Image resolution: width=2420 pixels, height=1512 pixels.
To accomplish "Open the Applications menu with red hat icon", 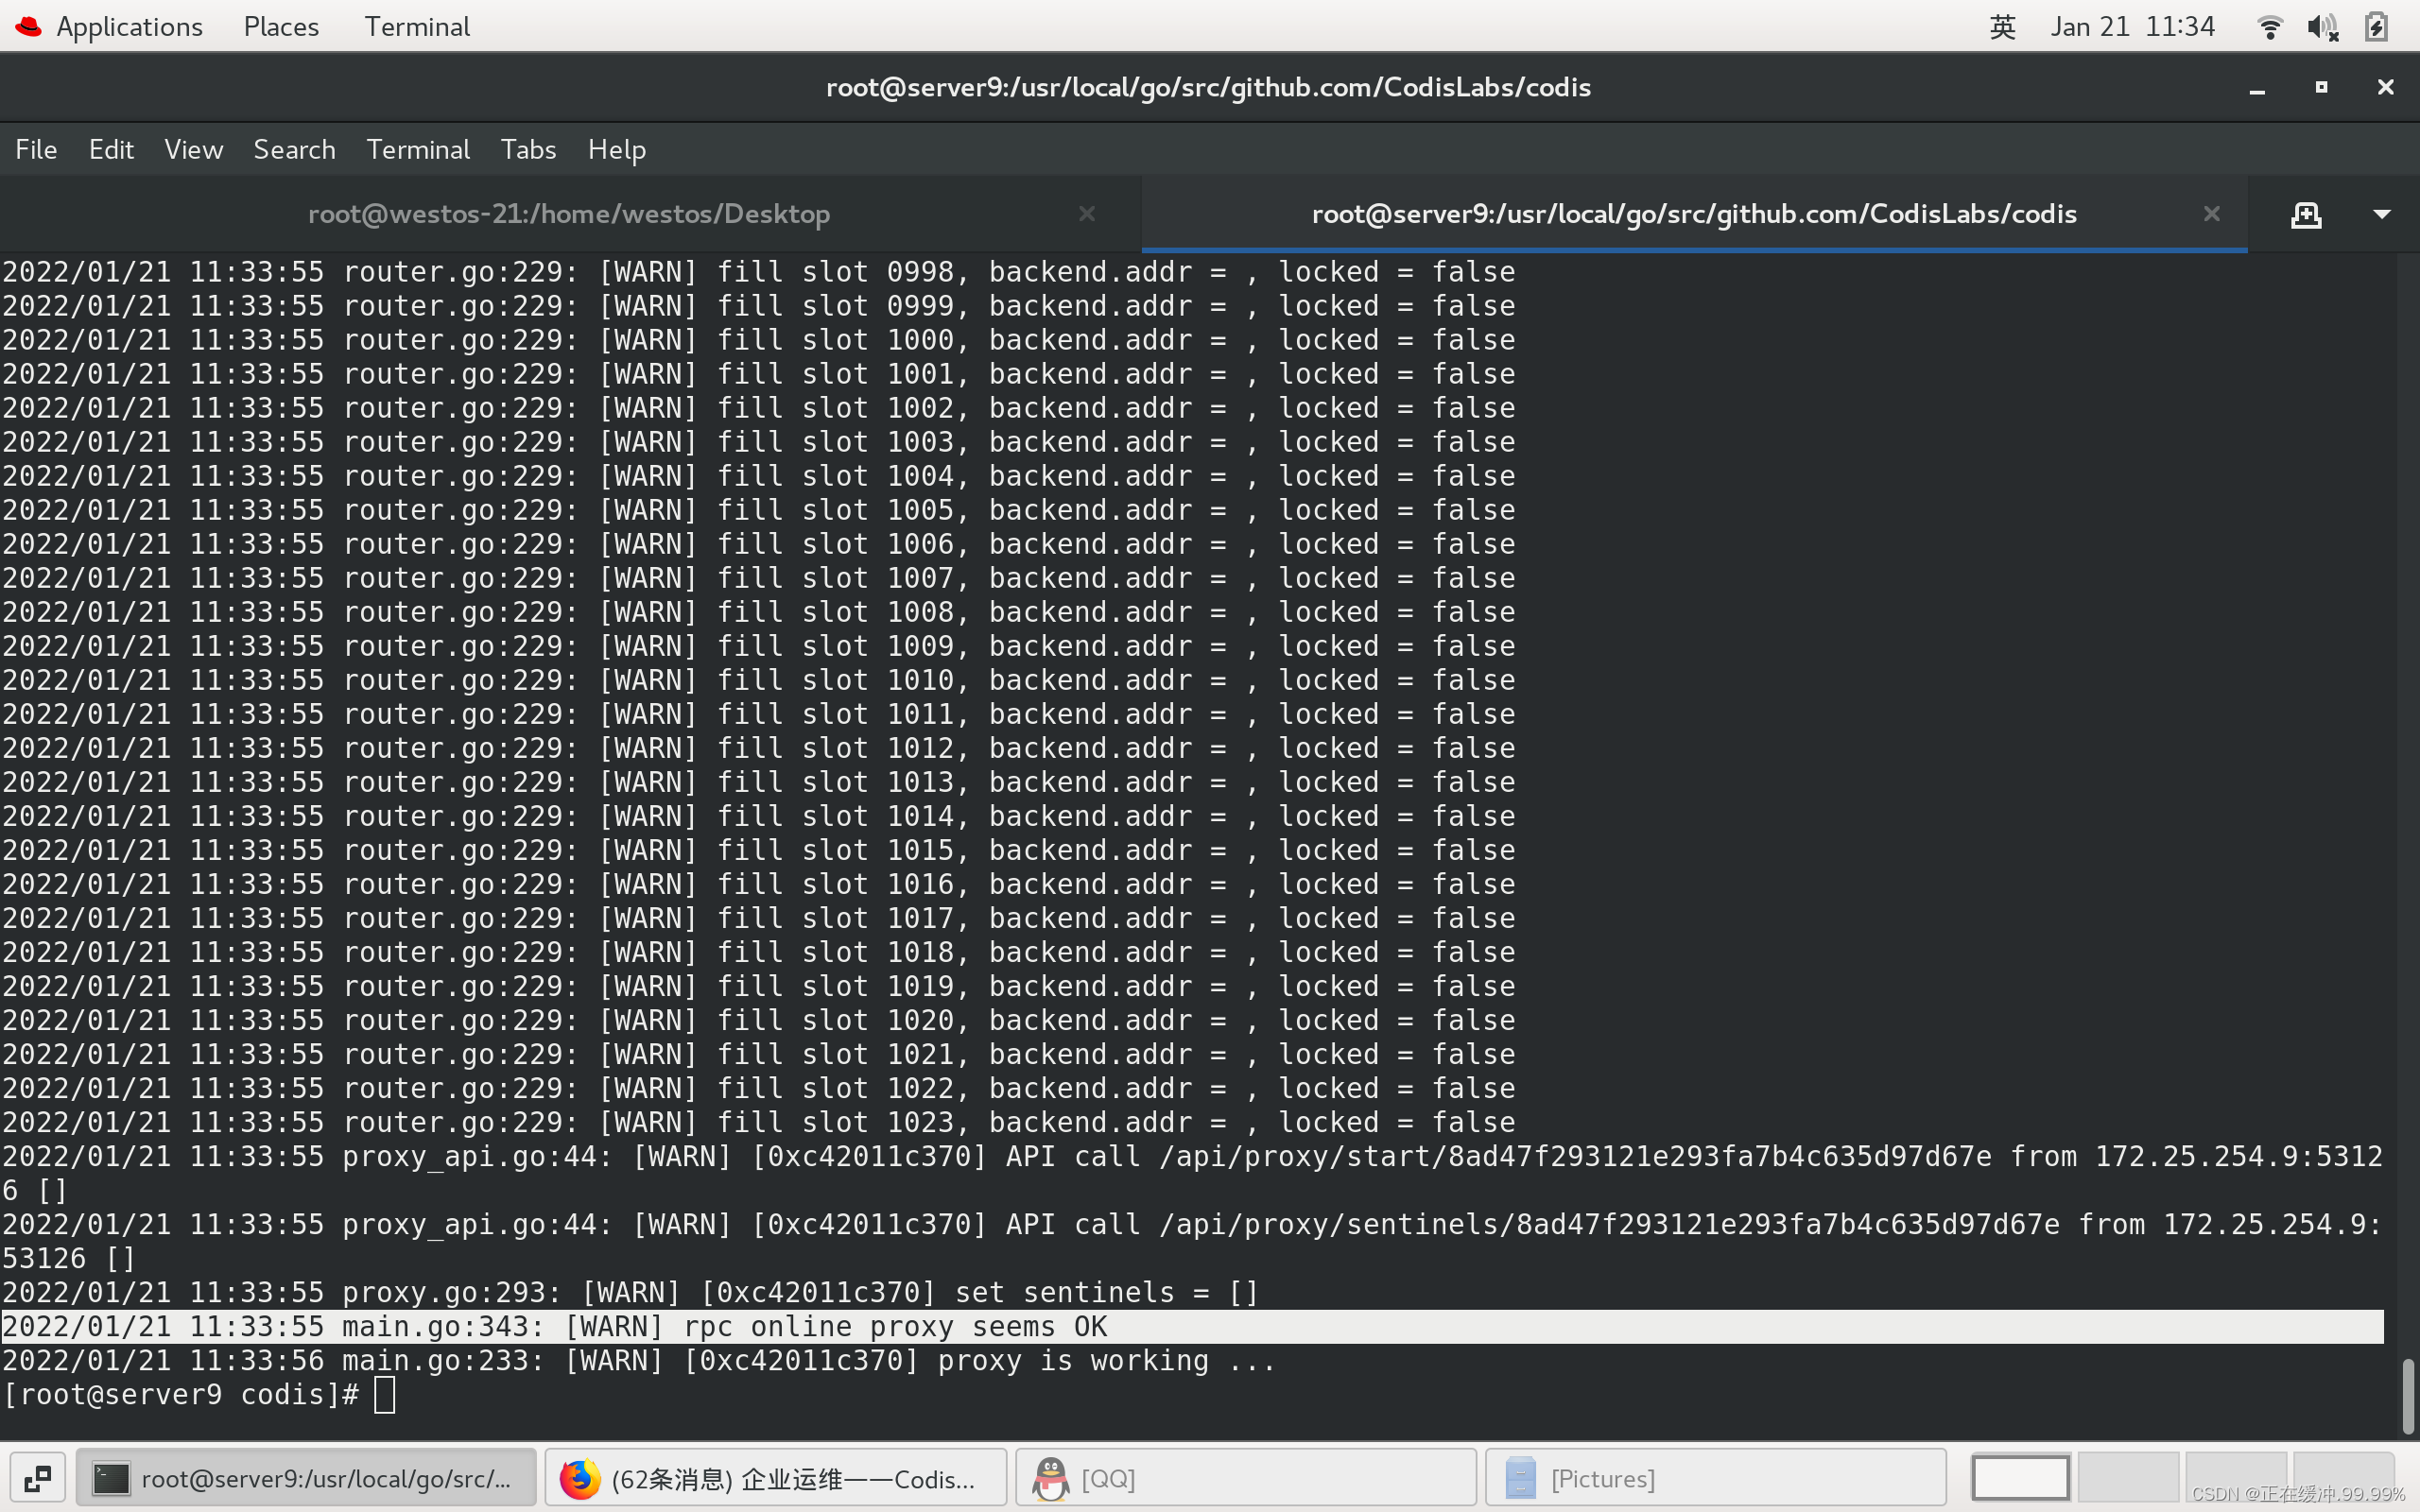I will pyautogui.click(x=110, y=26).
